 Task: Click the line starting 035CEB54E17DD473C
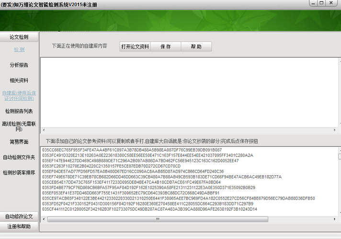coord(131,182)
